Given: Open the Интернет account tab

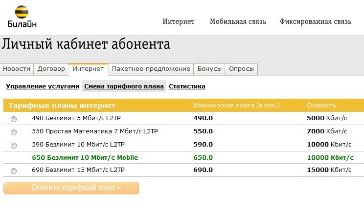Looking at the screenshot, I should coord(88,69).
